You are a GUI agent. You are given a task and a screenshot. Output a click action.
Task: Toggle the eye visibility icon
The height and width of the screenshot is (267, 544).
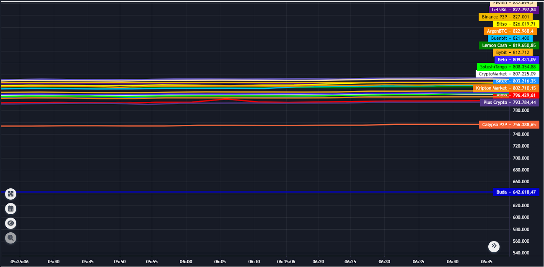11,223
